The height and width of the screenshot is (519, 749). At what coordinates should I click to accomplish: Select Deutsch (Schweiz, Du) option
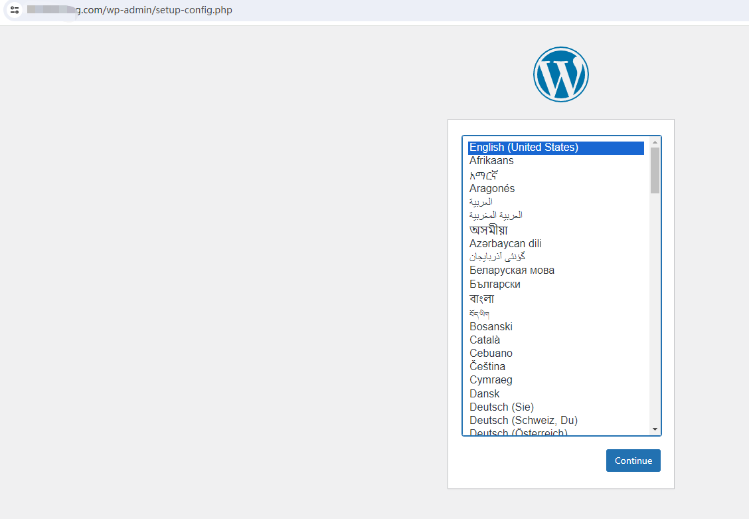(x=556, y=421)
